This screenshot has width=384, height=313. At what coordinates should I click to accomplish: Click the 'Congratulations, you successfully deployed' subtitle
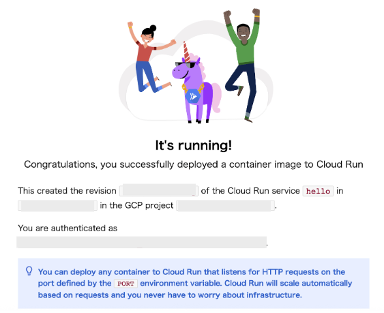pyautogui.click(x=194, y=164)
